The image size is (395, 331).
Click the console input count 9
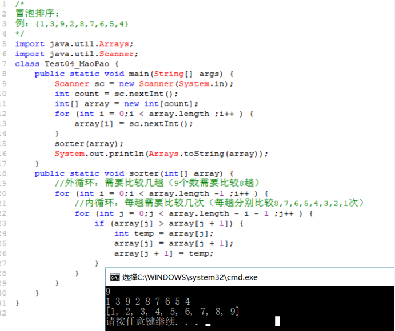pyautogui.click(x=108, y=292)
